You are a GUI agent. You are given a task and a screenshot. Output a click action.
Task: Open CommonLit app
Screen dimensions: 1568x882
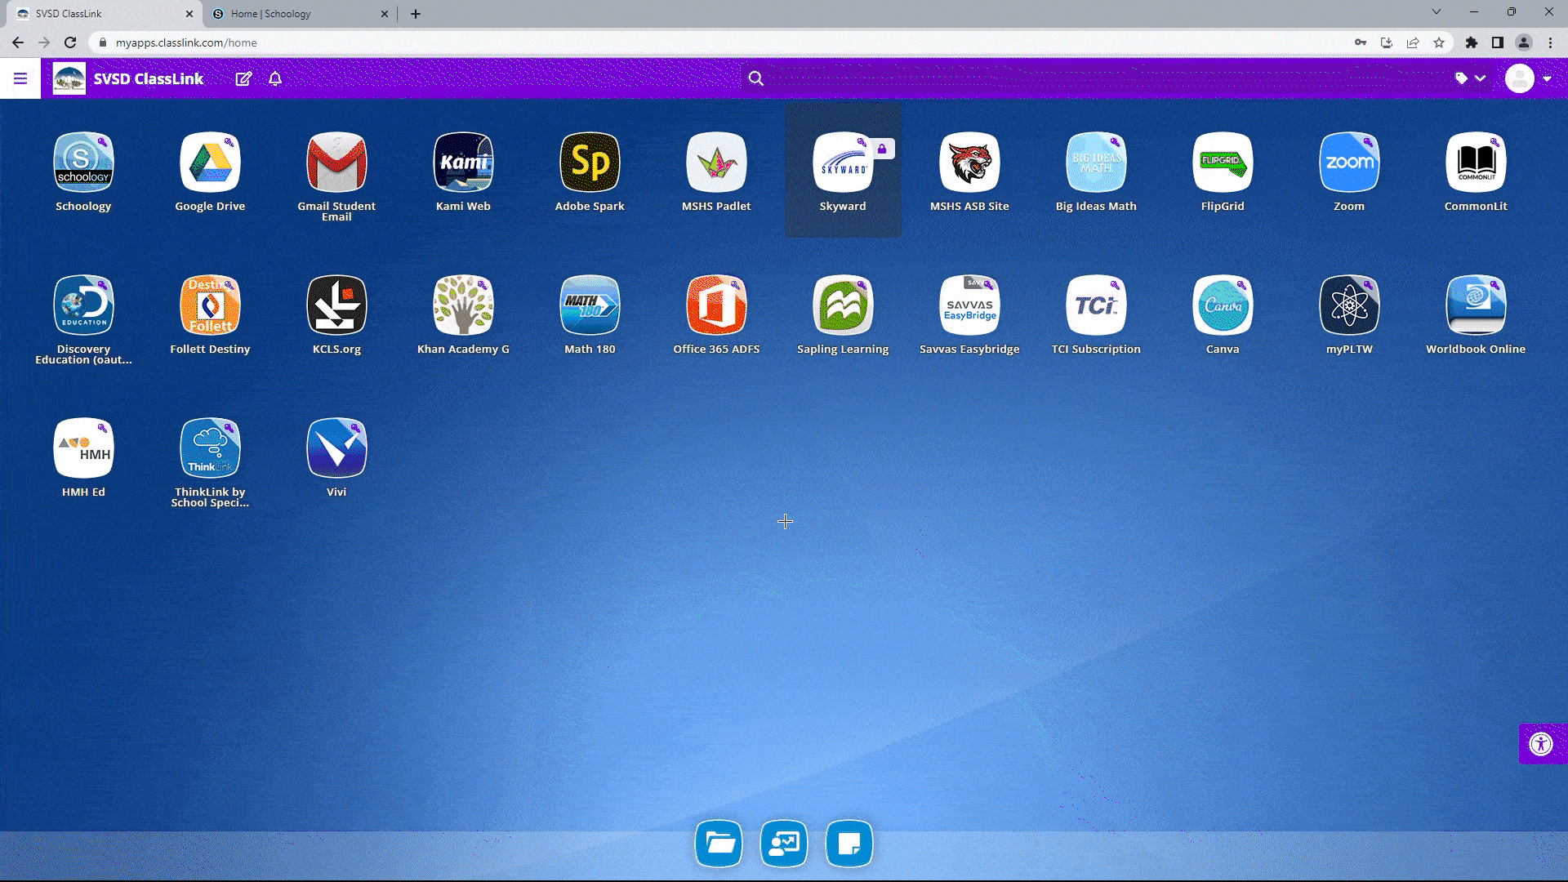pyautogui.click(x=1476, y=163)
